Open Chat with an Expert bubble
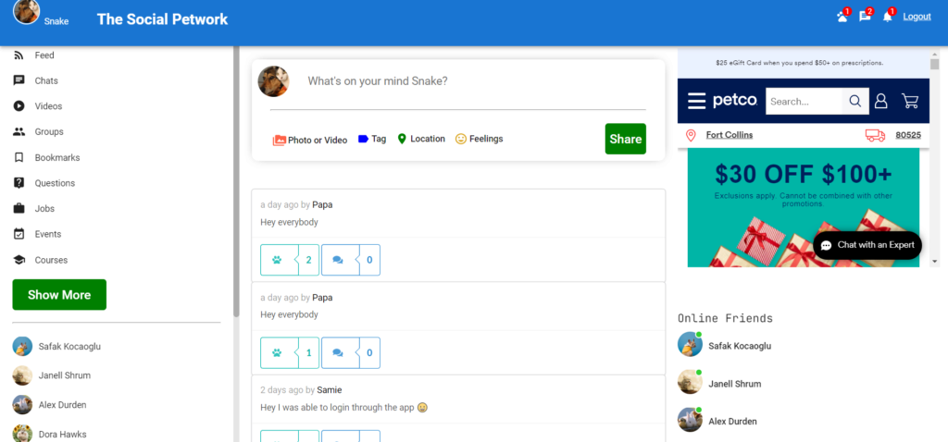Screen dimensions: 948x442 pyautogui.click(x=867, y=245)
